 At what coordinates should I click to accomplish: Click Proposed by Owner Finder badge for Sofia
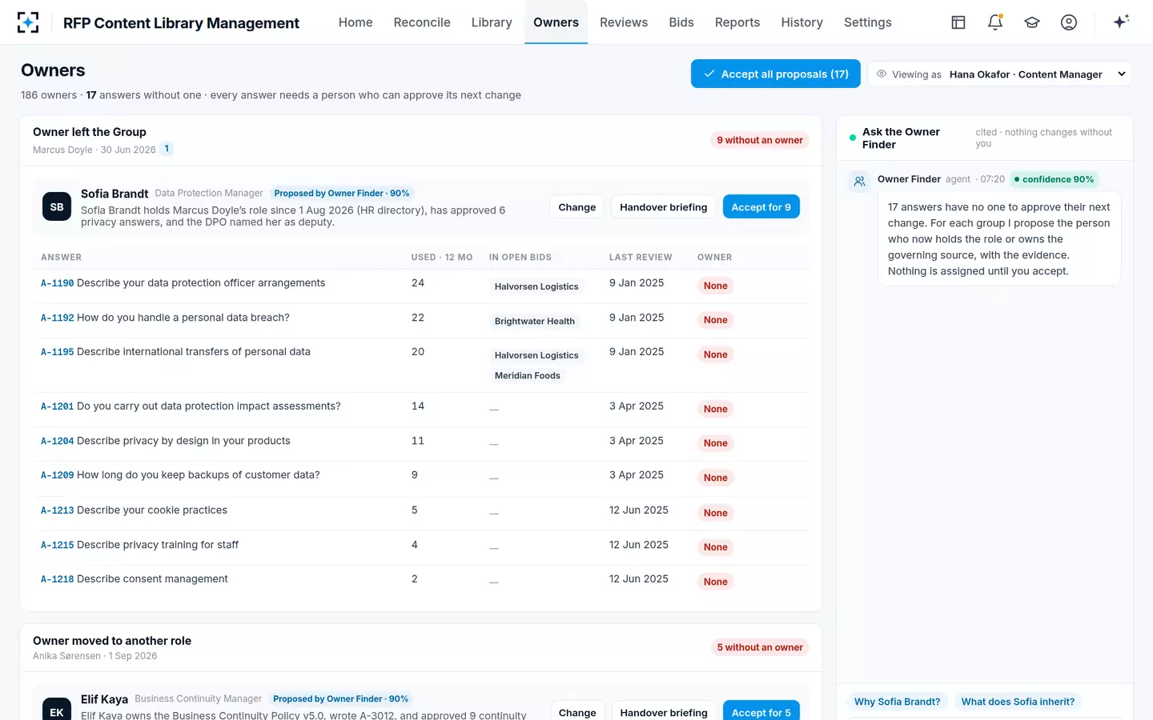[x=342, y=193]
